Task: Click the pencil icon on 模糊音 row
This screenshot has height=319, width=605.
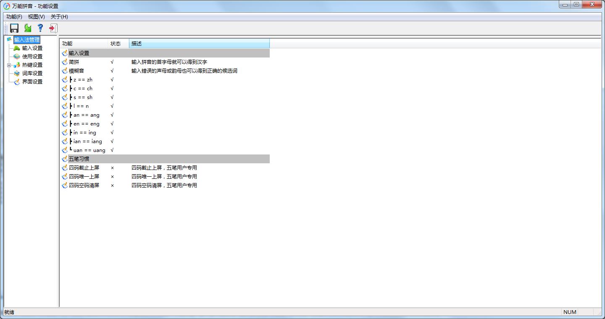Action: coord(65,71)
